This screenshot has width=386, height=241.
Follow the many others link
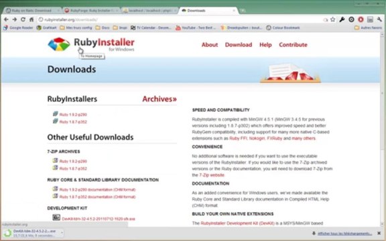click(304, 138)
